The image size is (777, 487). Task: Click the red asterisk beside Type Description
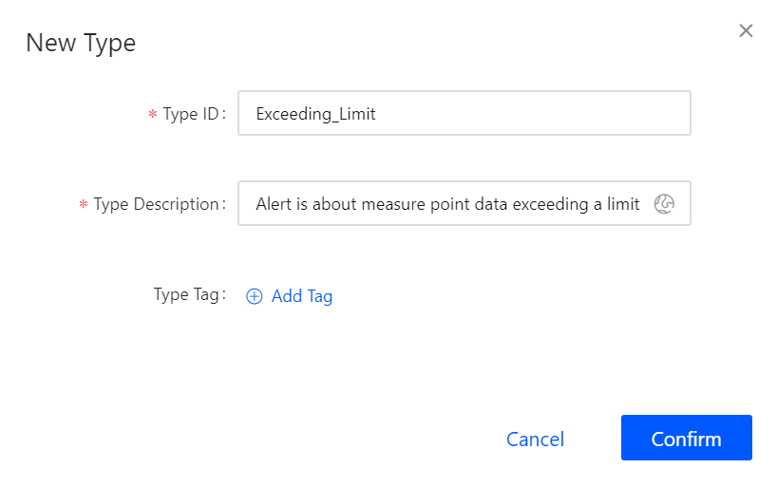[x=84, y=205]
